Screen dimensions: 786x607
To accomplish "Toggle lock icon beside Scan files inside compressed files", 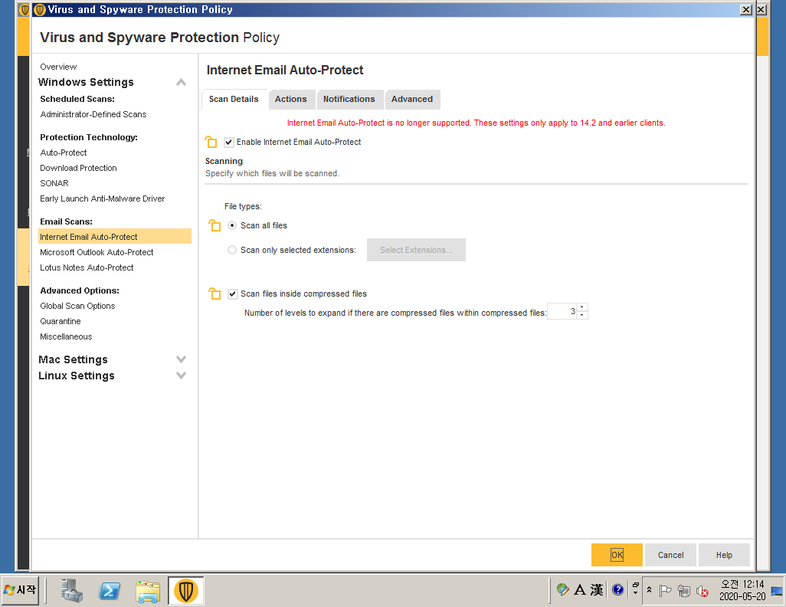I will pos(215,294).
